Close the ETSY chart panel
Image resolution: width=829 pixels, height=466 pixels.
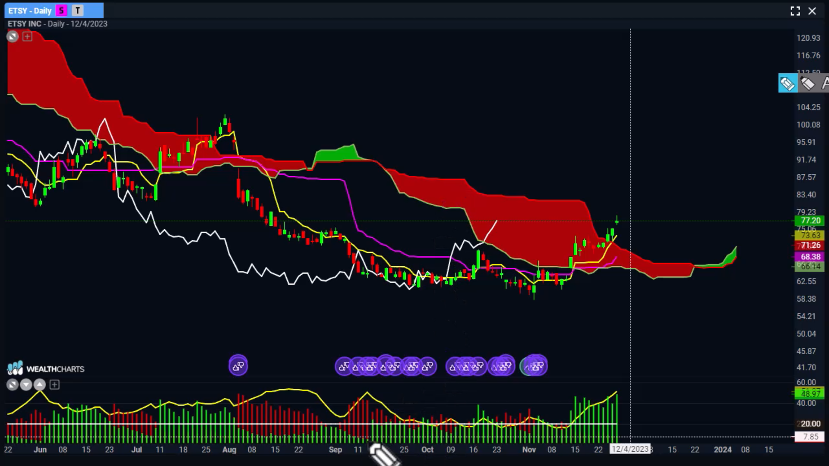(x=812, y=11)
